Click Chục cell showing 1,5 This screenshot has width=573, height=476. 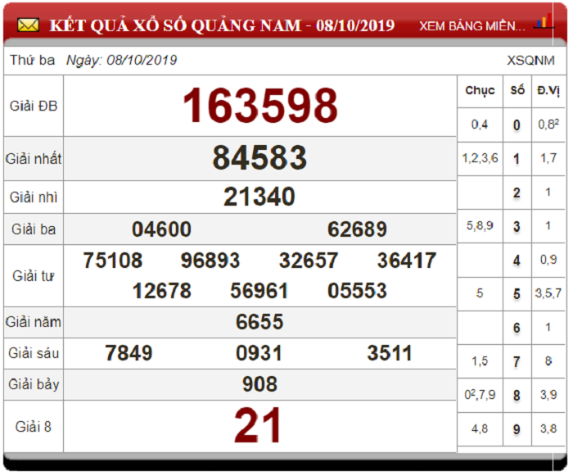[480, 361]
